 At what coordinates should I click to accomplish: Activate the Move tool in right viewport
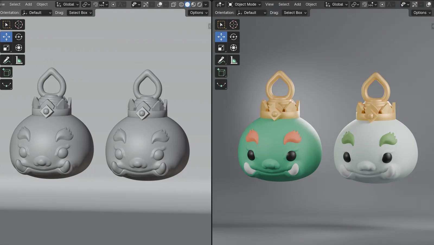[221, 37]
